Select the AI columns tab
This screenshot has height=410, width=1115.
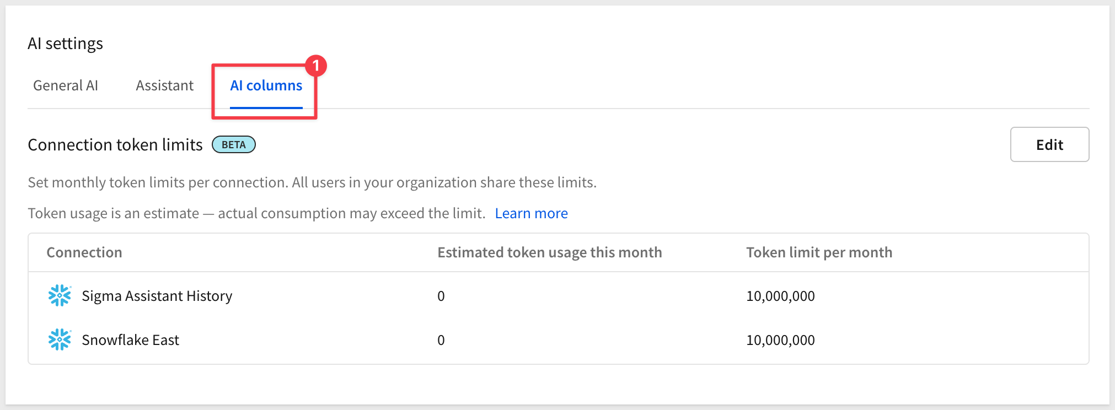point(266,85)
